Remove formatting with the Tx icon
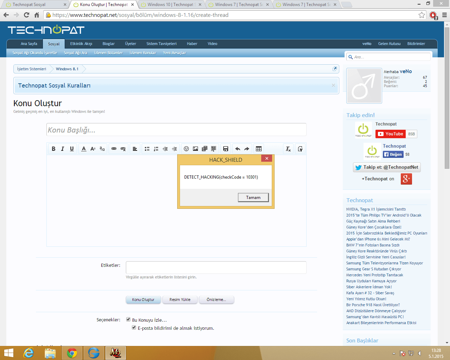The image size is (450, 360). click(x=288, y=149)
